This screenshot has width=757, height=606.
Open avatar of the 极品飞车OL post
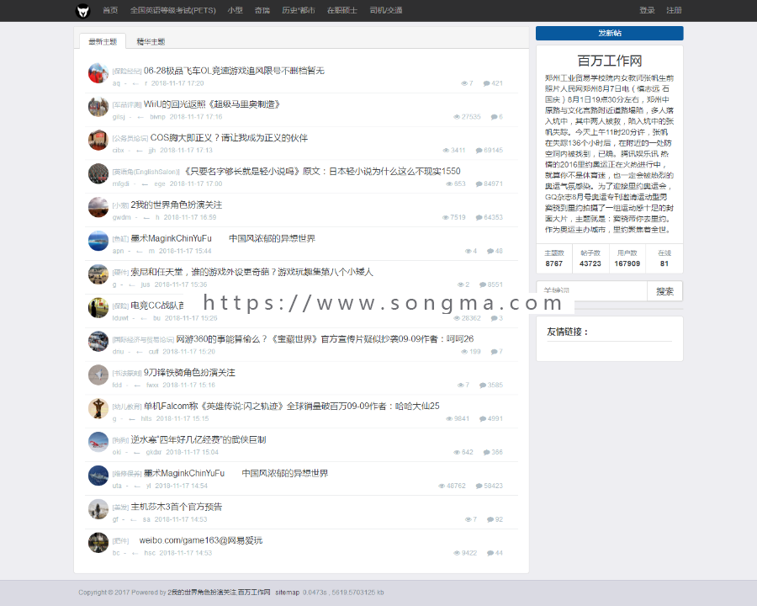98,73
